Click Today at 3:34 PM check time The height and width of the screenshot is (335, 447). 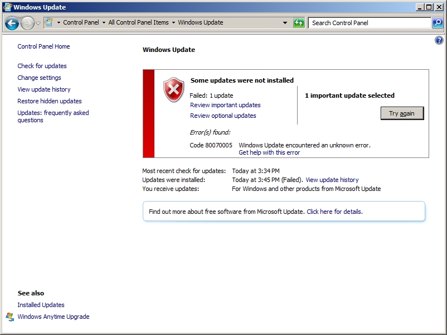click(x=256, y=171)
